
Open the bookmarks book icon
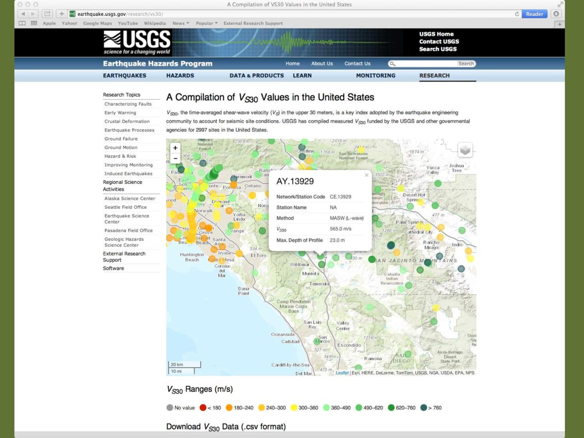click(22, 23)
